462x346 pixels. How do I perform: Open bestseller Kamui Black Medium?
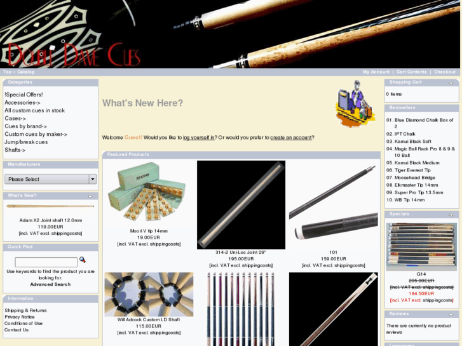[417, 163]
